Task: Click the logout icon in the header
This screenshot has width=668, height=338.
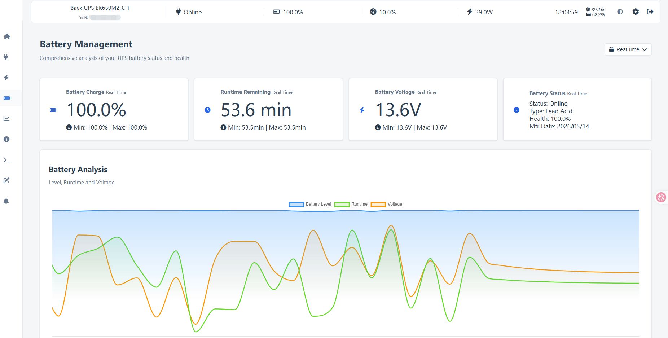Action: pyautogui.click(x=650, y=12)
